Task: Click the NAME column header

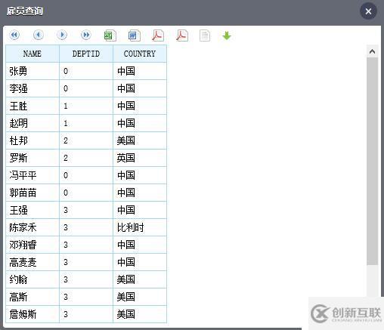Action: tap(33, 54)
